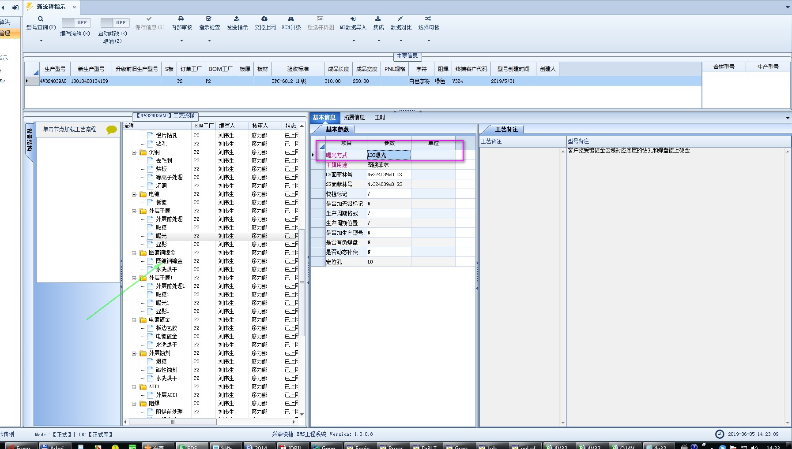The height and width of the screenshot is (449, 792).
Task: Click the document icon beside 板边包胶
Action: click(x=150, y=328)
